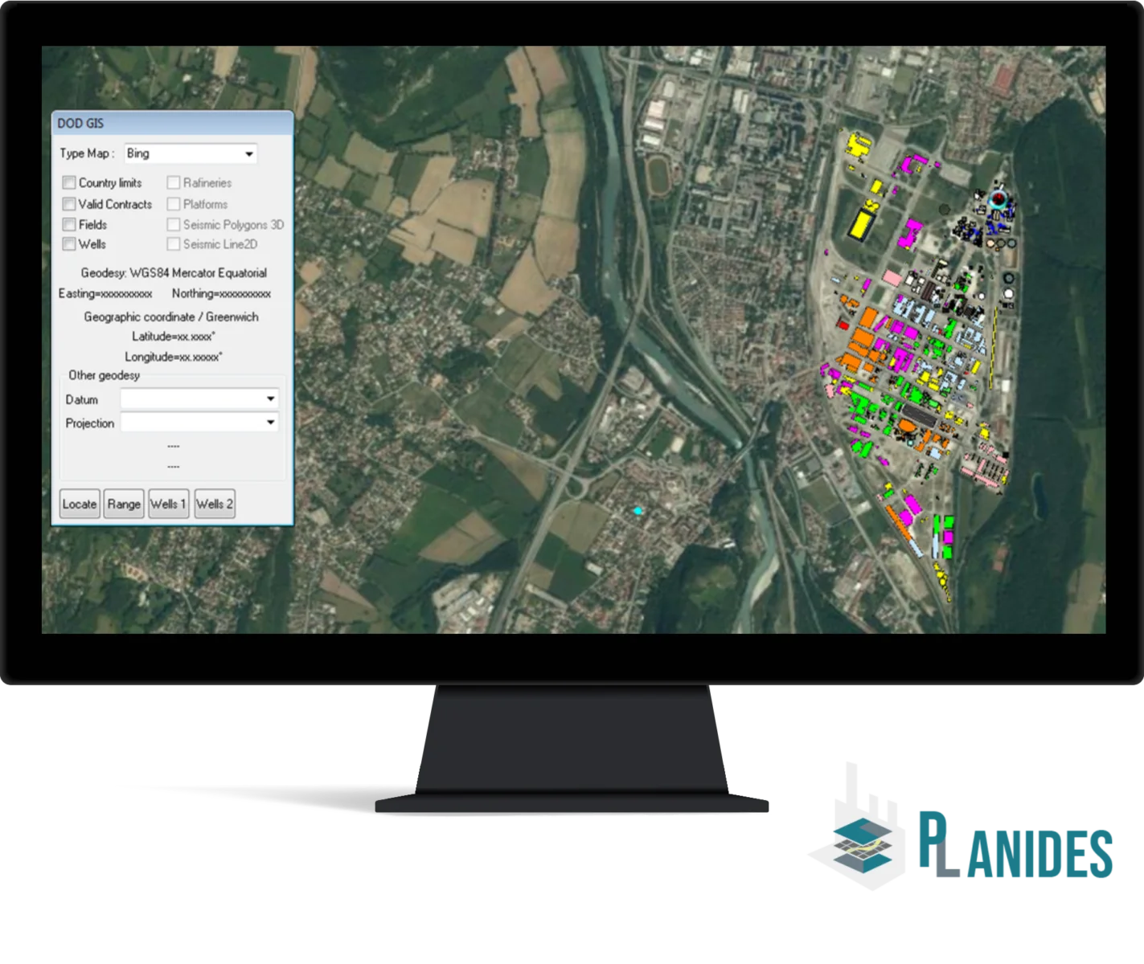Screen dimensions: 1144x964
Task: Open the Projection dropdown list
Action: (x=270, y=423)
